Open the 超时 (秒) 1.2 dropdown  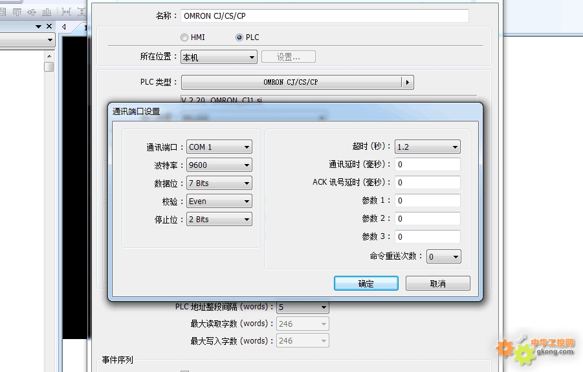(x=427, y=147)
